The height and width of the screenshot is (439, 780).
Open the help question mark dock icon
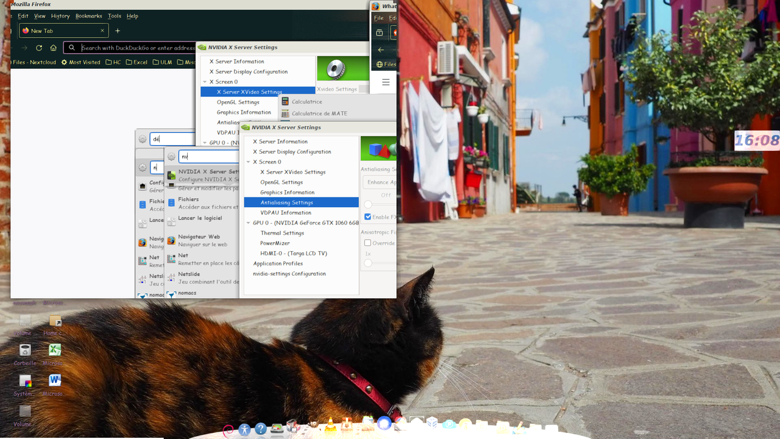pos(260,429)
